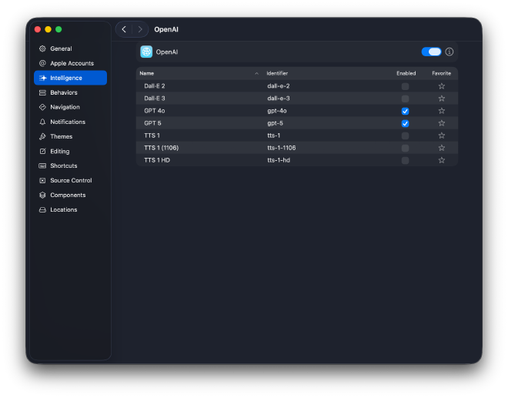Screen dimensions: 508x398
Task: Select the GPT 4o name cell
Action: point(155,111)
